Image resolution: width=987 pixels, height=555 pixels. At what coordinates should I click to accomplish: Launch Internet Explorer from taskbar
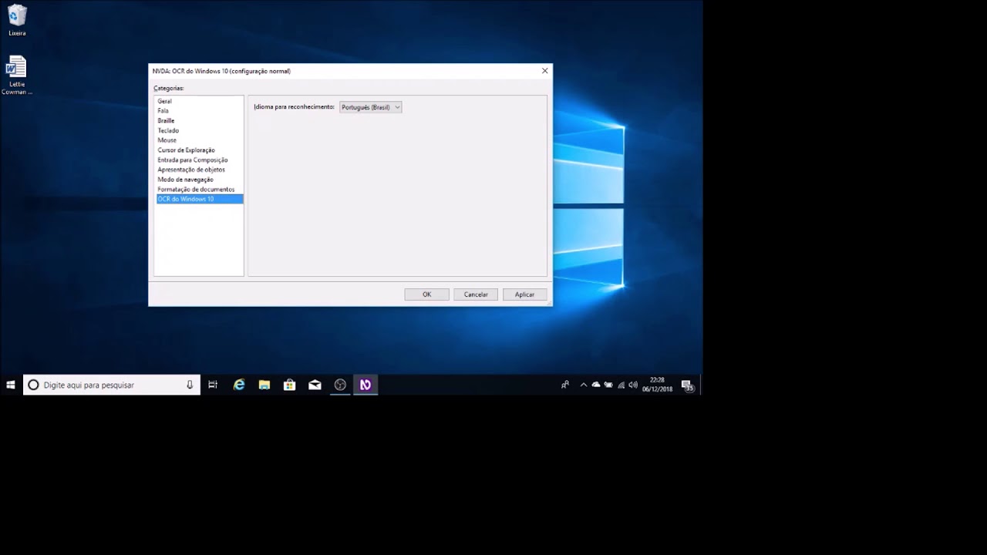pyautogui.click(x=239, y=385)
